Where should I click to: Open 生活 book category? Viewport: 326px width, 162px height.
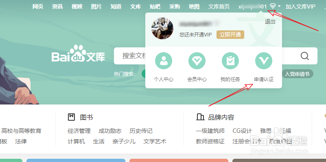[99, 141]
